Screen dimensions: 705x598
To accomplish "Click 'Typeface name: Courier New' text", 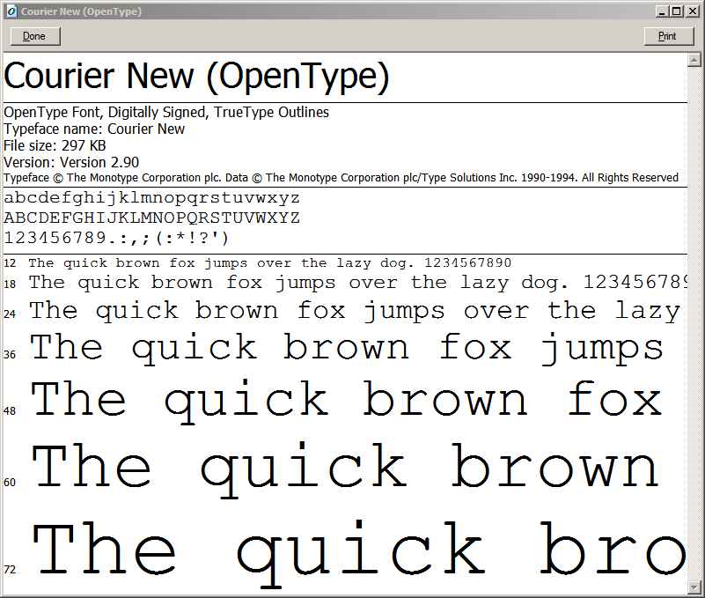I will pos(94,129).
